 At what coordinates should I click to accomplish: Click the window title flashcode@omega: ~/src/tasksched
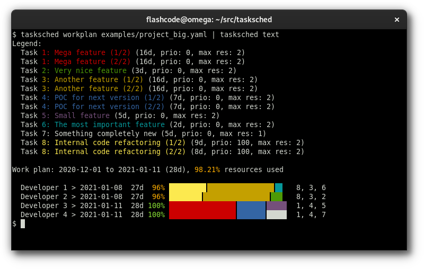(x=209, y=20)
